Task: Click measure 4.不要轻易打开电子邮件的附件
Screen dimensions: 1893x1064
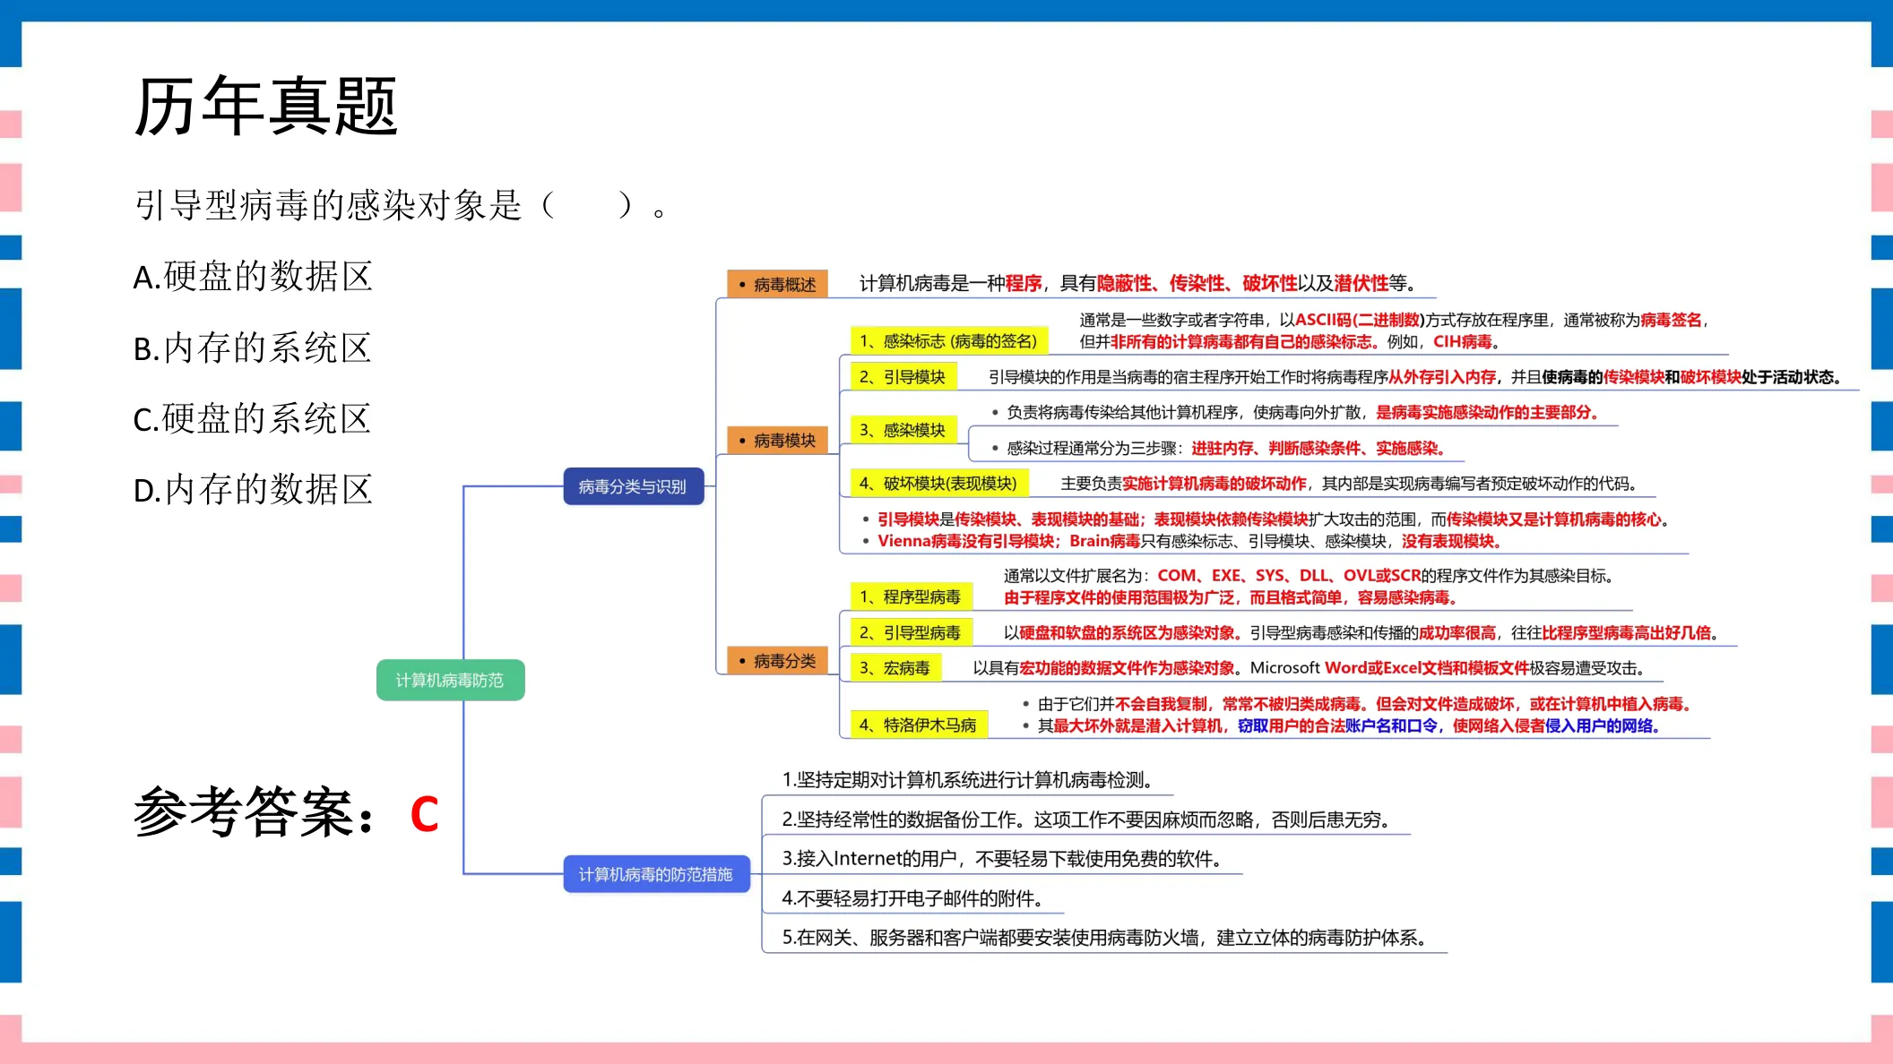Action: pyautogui.click(x=913, y=898)
